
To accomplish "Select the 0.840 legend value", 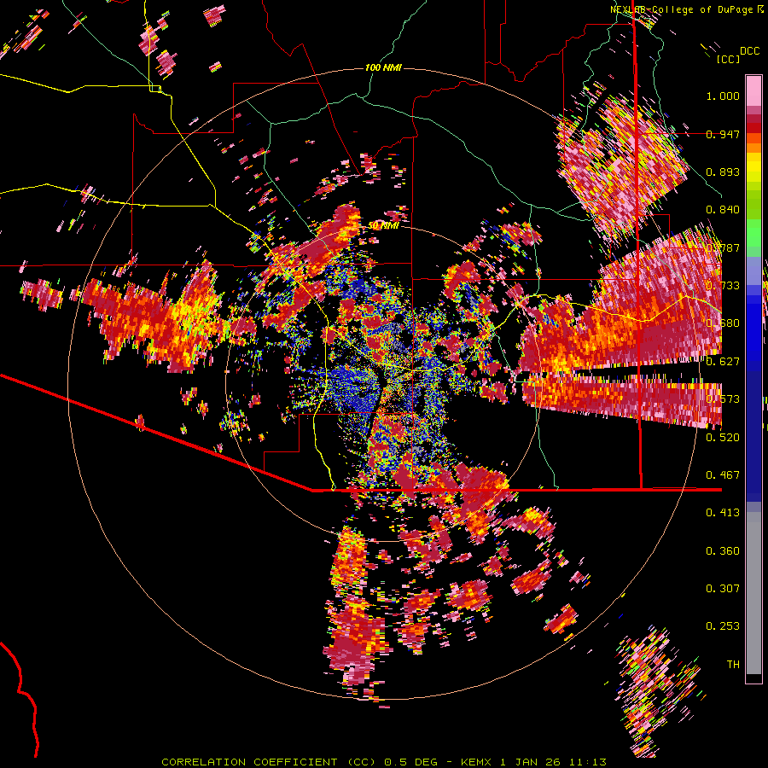I will point(723,210).
